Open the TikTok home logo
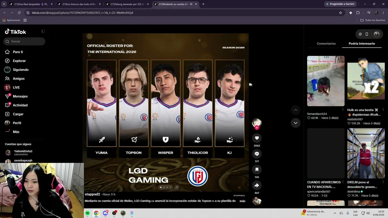The height and width of the screenshot is (218, 388). [15, 32]
